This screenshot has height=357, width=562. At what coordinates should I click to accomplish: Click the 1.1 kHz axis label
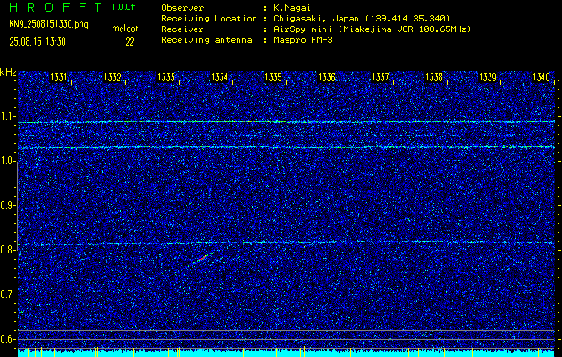[6, 116]
